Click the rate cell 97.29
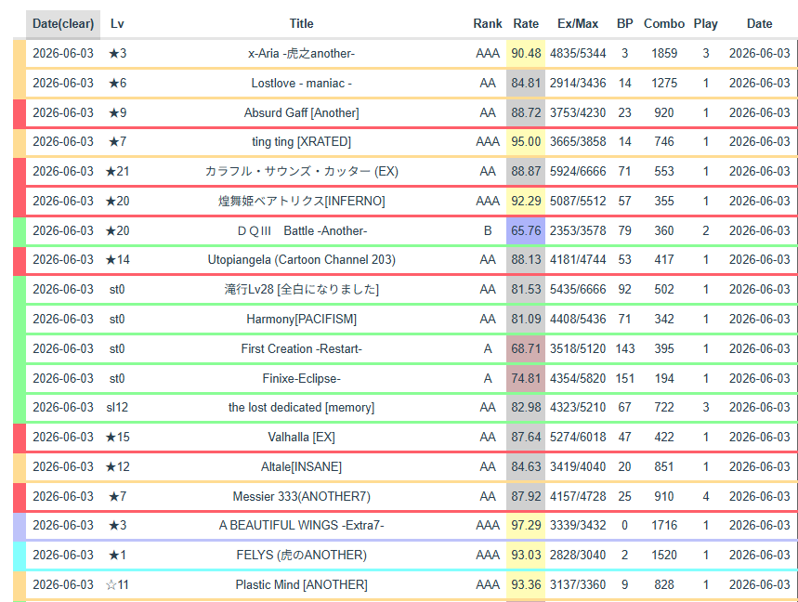Viewport: 798px width, 602px height. click(x=526, y=525)
